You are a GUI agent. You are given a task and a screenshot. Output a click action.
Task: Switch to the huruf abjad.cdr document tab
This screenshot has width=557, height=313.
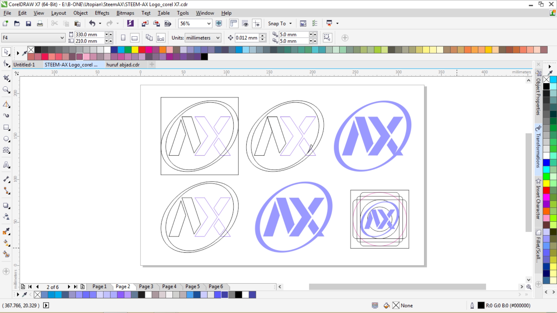[123, 65]
